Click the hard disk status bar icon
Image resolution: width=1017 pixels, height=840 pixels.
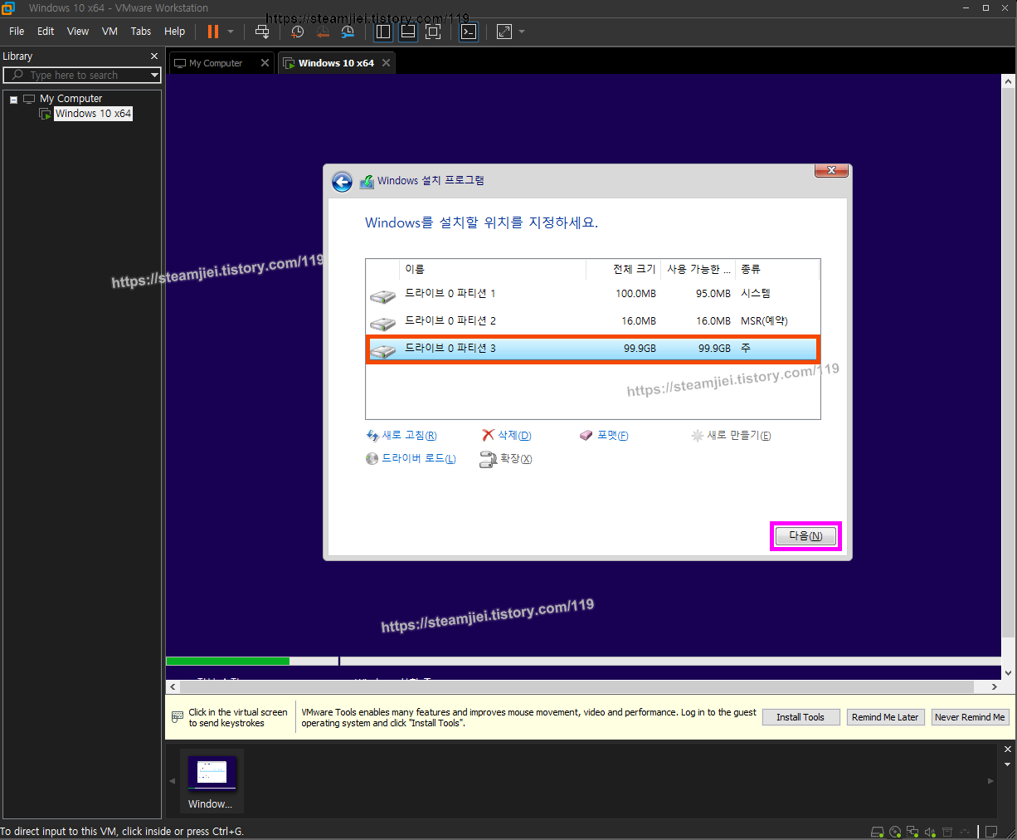(x=878, y=832)
